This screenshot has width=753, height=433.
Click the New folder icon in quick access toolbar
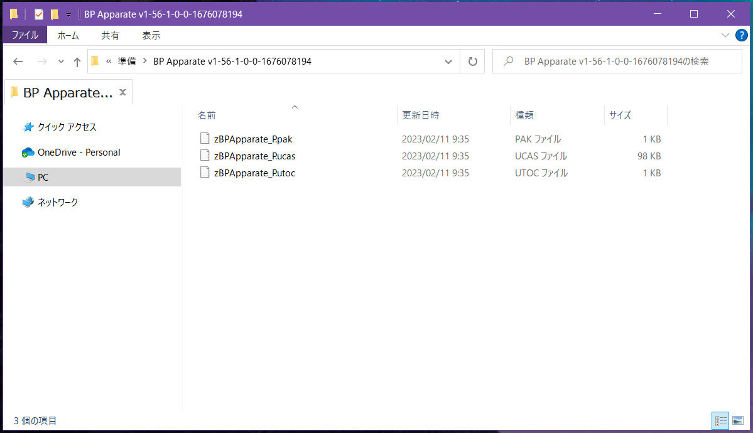[54, 14]
